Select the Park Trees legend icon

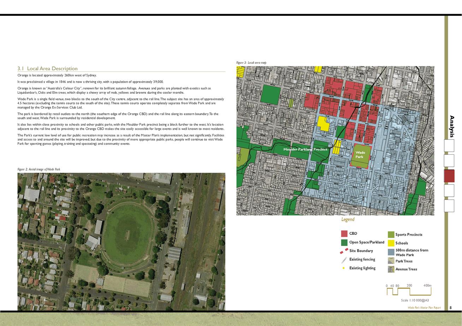[x=391, y=261]
